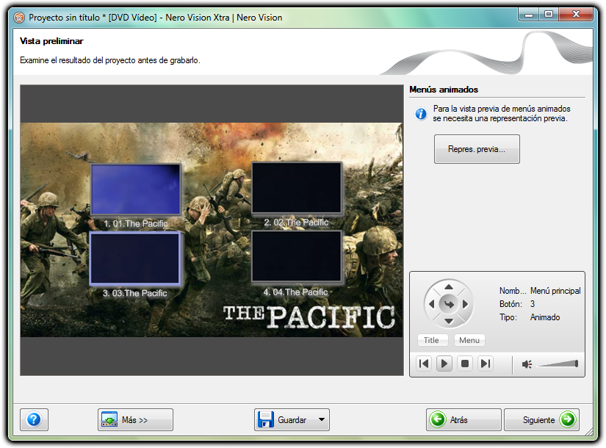Open Repres. previa... rendering
606x448 pixels.
point(477,149)
